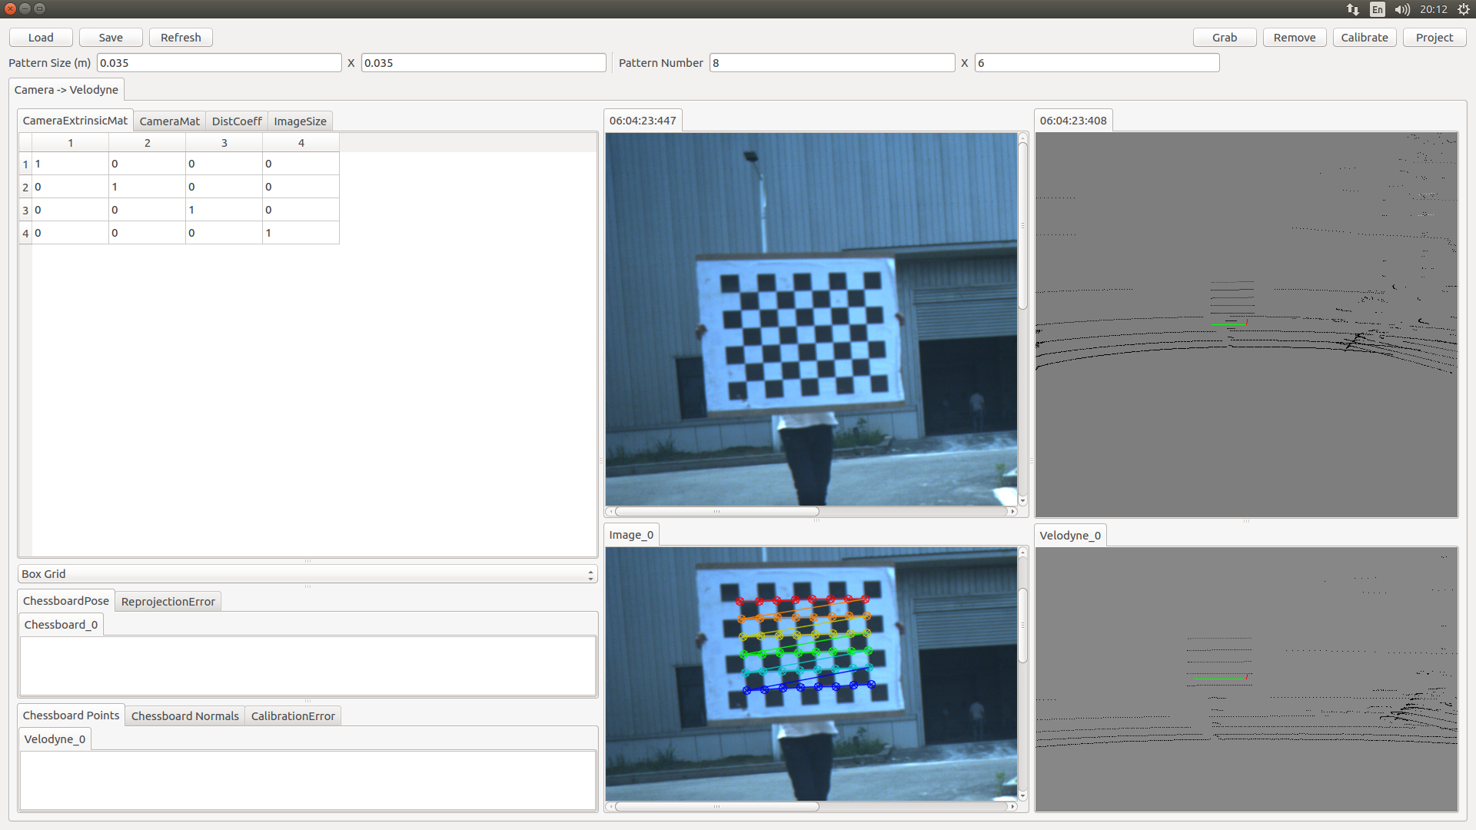Click the Pattern Number input showing 8
This screenshot has height=830, width=1476.
tap(832, 62)
